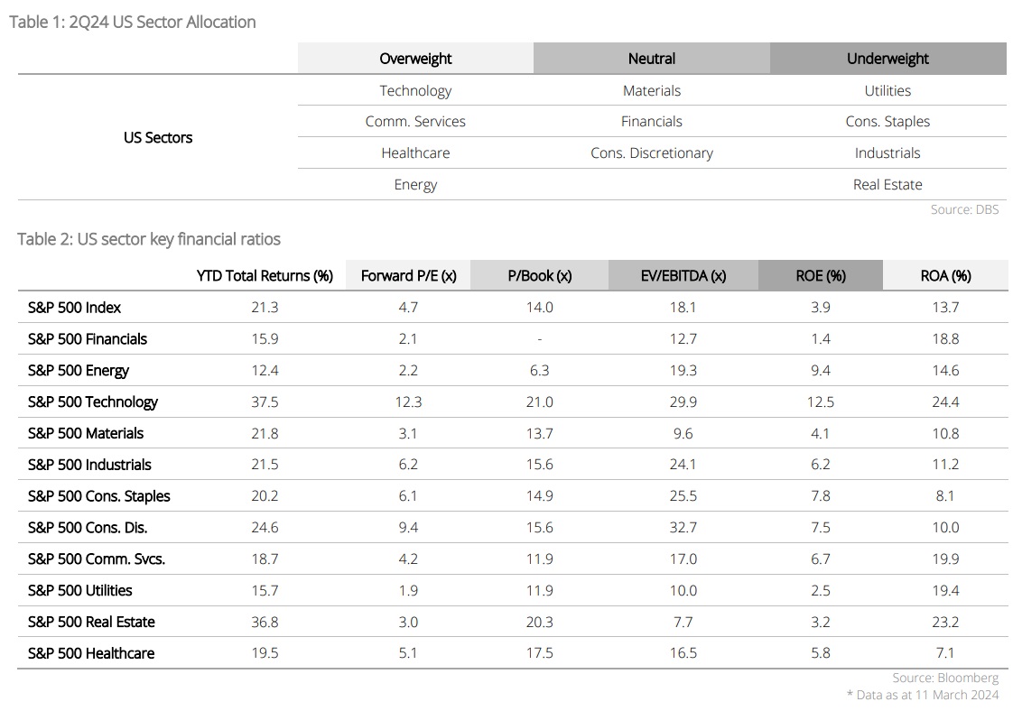Viewport: 1013px width, 711px height.
Task: Click the Neutral column header
Action: (x=652, y=59)
